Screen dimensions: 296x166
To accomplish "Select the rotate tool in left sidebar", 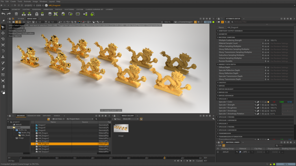I will (x=3, y=39).
